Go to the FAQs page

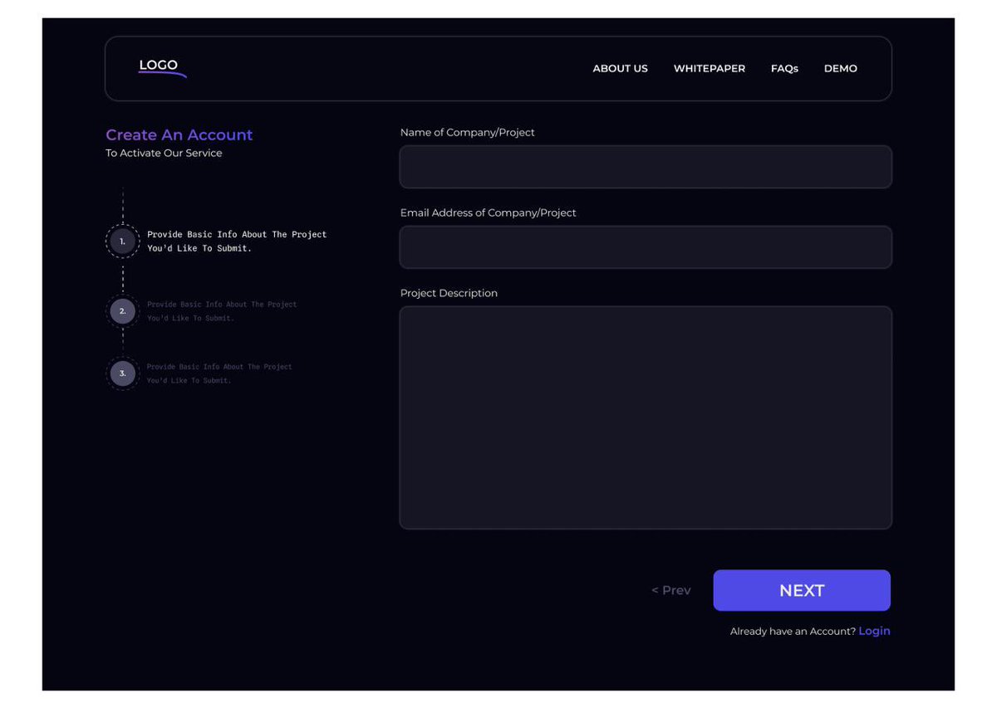[x=784, y=69]
